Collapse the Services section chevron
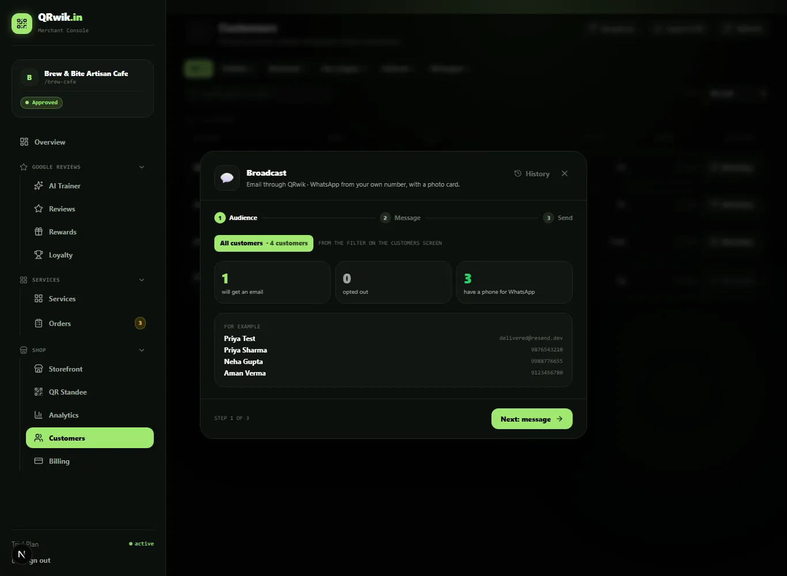The image size is (787, 576). [x=142, y=280]
